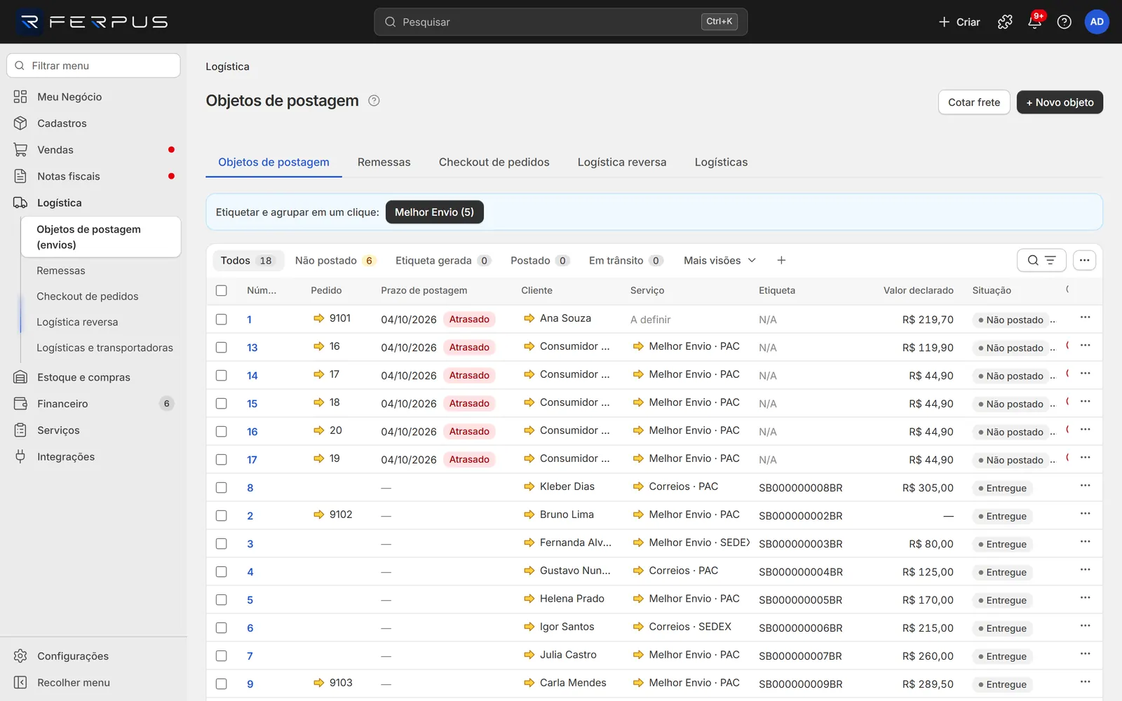1122x701 pixels.
Task: Open row actions menu for Ana Souza
Action: 1085,318
